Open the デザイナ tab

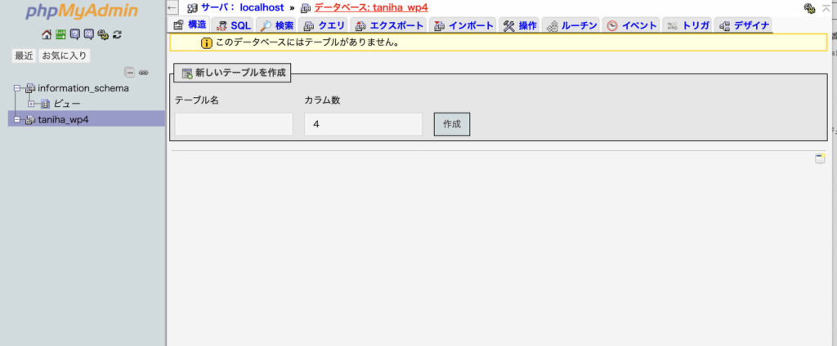(743, 25)
